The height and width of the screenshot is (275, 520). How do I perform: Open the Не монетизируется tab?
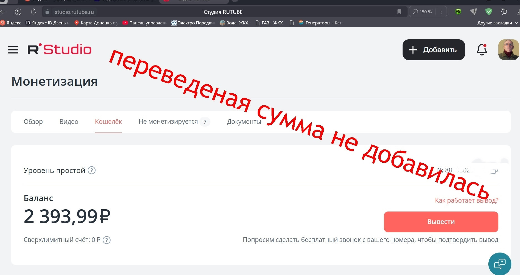tap(174, 122)
